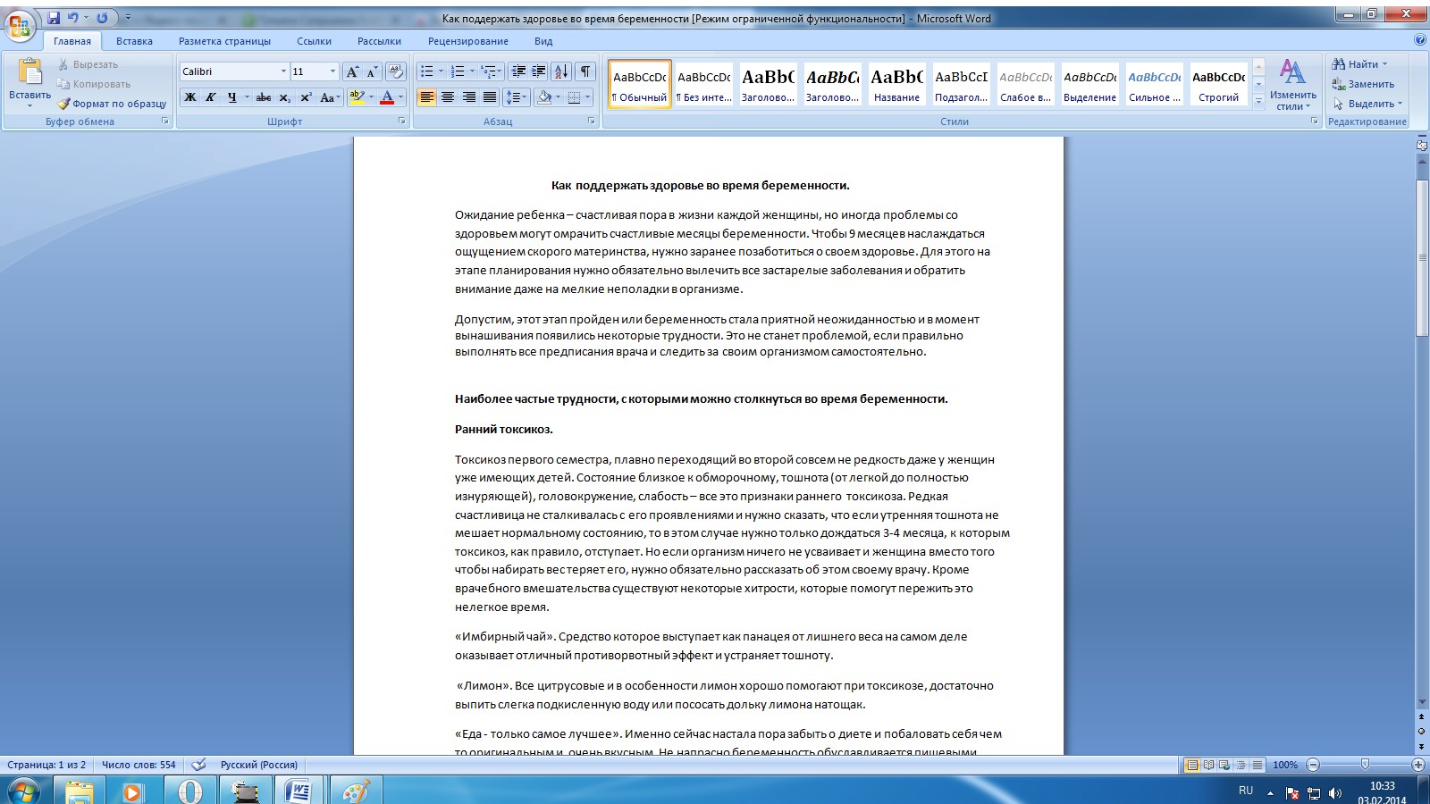This screenshot has height=804, width=1430.
Task: Justify the paragraph text
Action: pos(490,97)
